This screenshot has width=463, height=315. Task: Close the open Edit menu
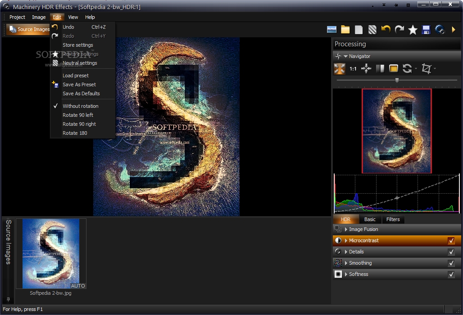pos(57,17)
